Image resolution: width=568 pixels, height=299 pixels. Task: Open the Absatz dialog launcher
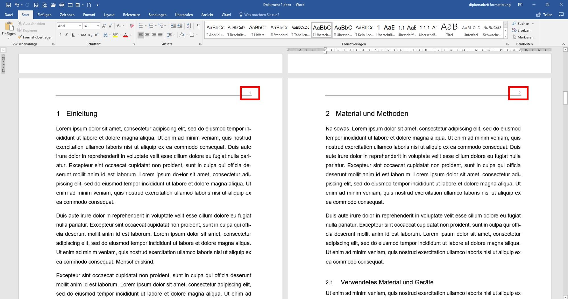coord(200,44)
